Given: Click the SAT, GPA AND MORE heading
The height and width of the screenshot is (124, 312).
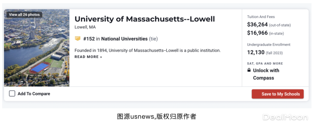Looking at the screenshot, I should [x=265, y=63].
